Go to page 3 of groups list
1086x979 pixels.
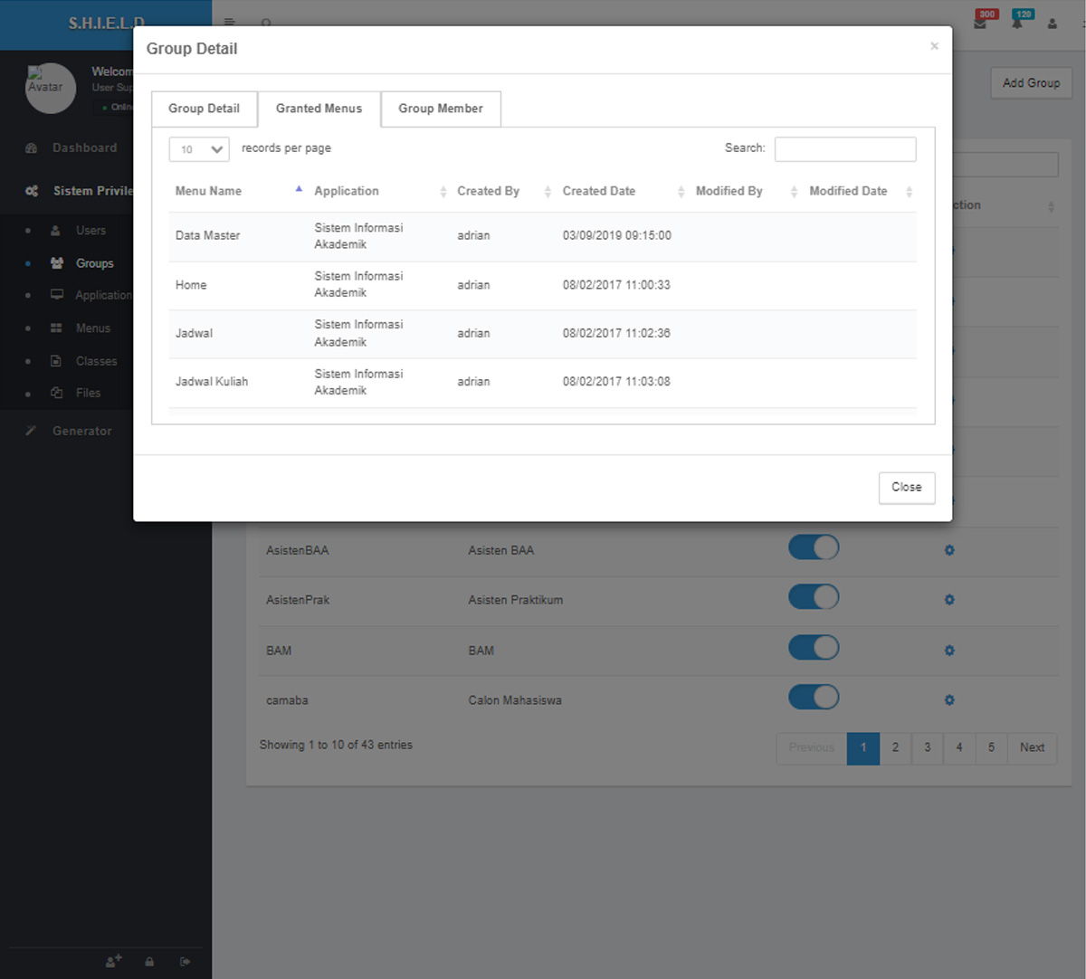tap(927, 747)
